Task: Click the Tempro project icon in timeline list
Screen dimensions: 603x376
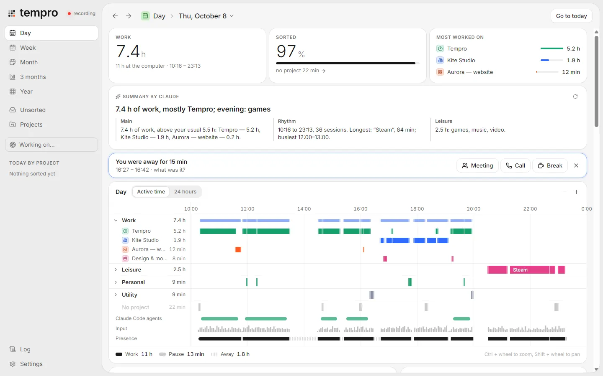Action: pos(125,231)
